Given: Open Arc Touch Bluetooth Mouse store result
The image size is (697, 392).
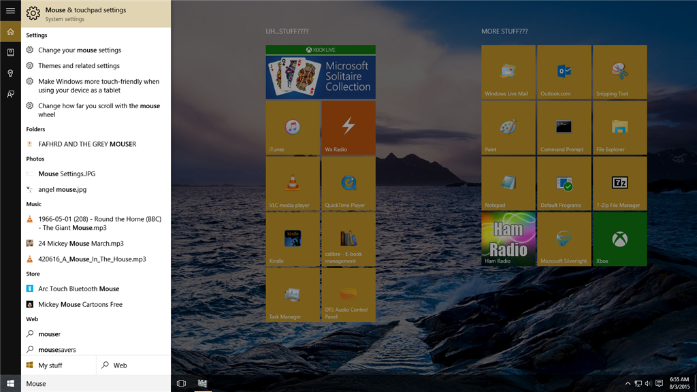Looking at the screenshot, I should pos(96,289).
